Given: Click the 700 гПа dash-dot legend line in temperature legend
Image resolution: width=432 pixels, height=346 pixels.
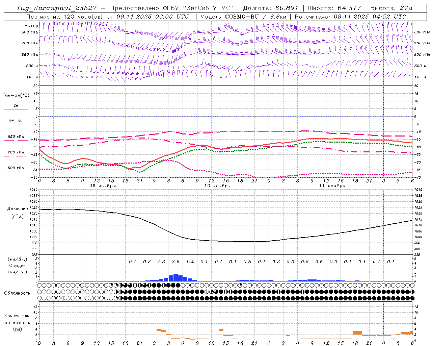Looking at the screenshot, I should tap(16, 156).
